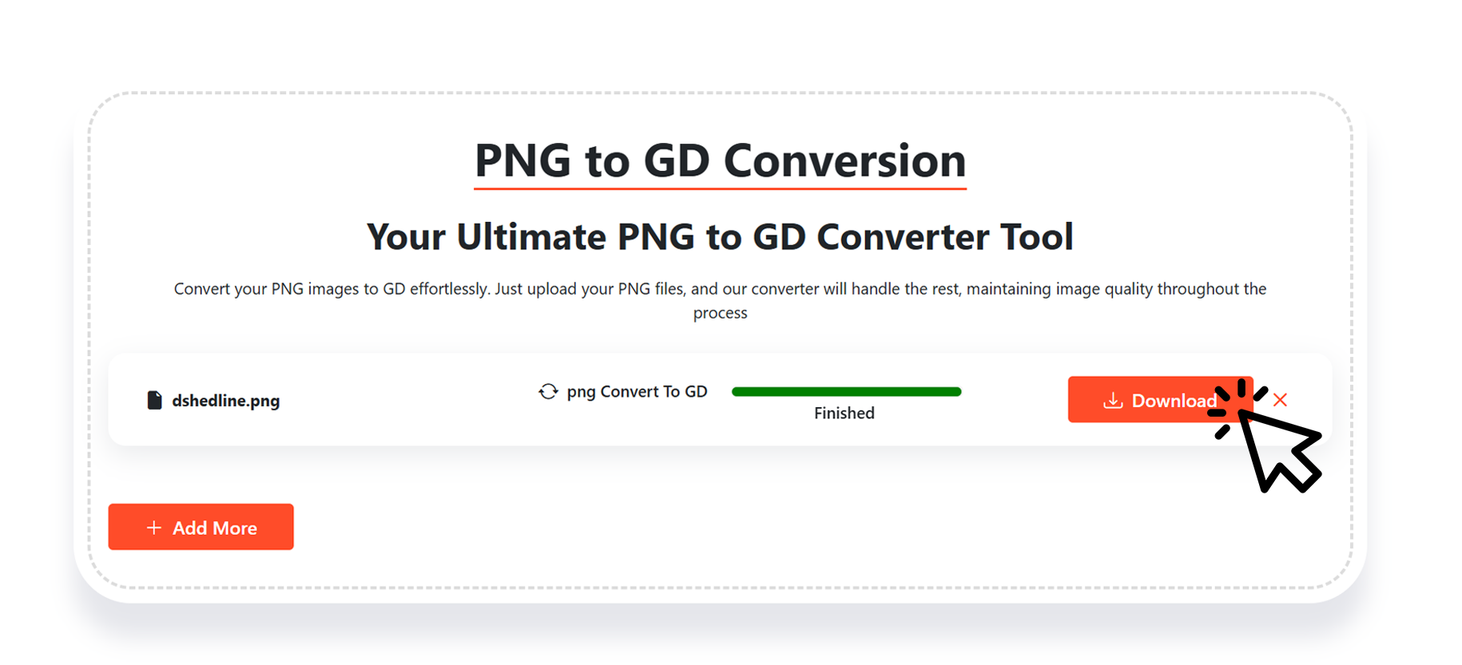Click the red underline beneath the title
This screenshot has width=1462, height=665.
click(720, 188)
